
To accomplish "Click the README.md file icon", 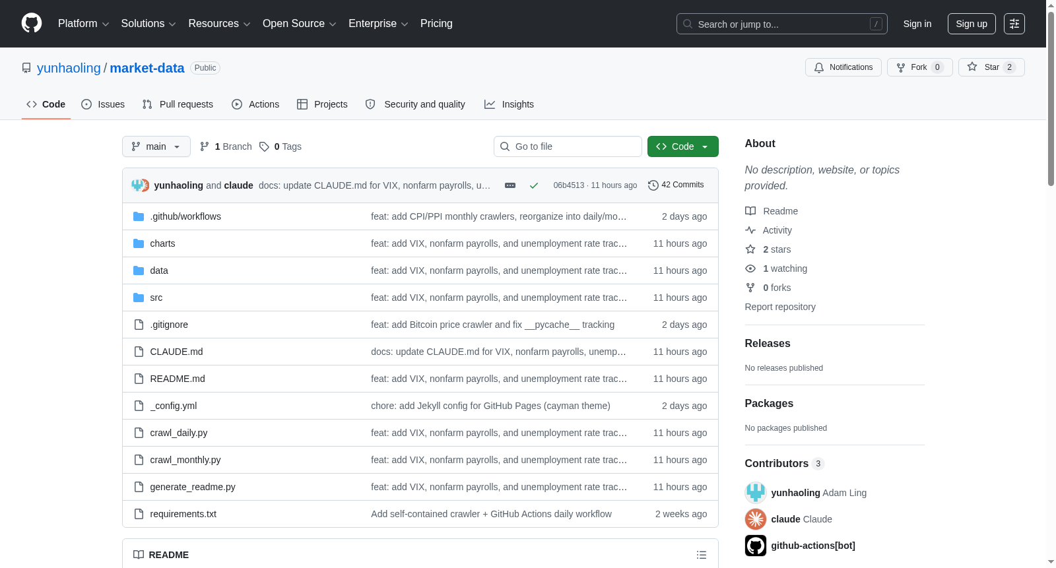I will 139,379.
